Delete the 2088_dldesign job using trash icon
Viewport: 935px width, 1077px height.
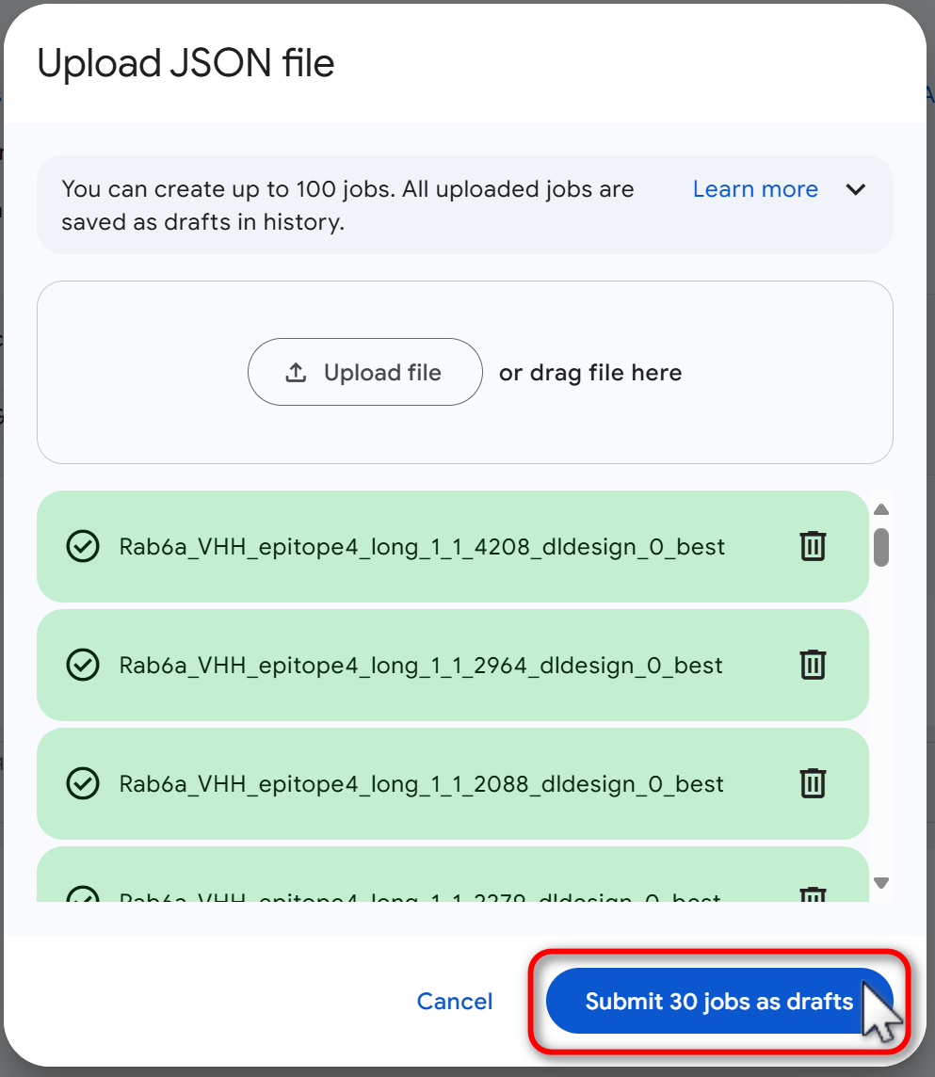(x=813, y=783)
